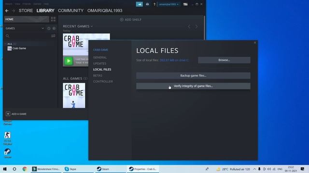
Task: Click the Add a Game plus icon
Action: coord(8,114)
